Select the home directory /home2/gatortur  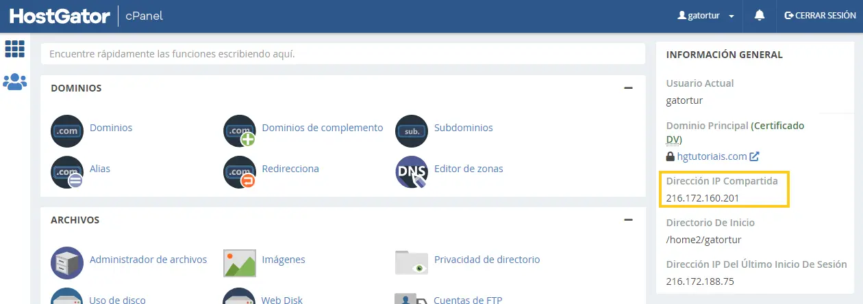703,240
